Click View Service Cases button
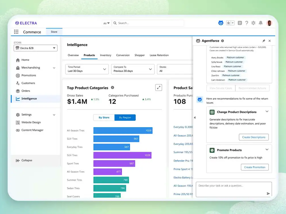Viewport: 286px width, 214px height. click(221, 88)
